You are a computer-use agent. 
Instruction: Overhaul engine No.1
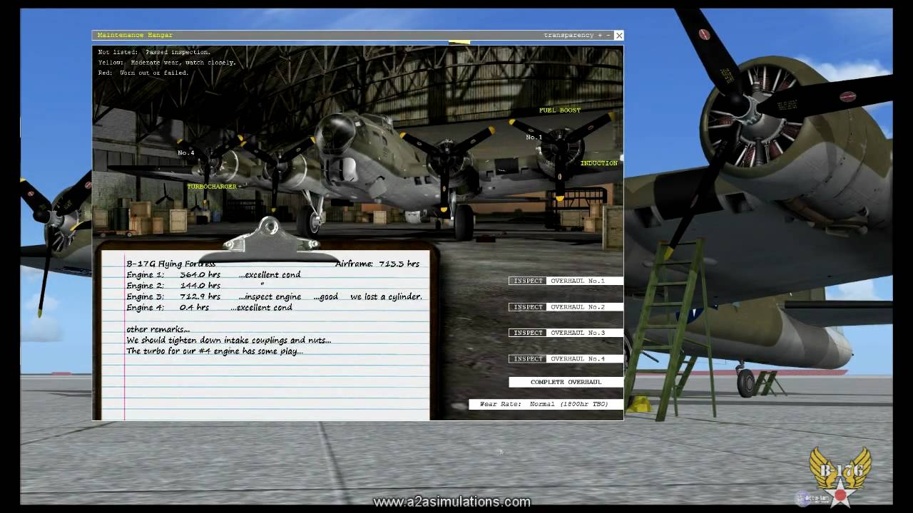pyautogui.click(x=585, y=281)
